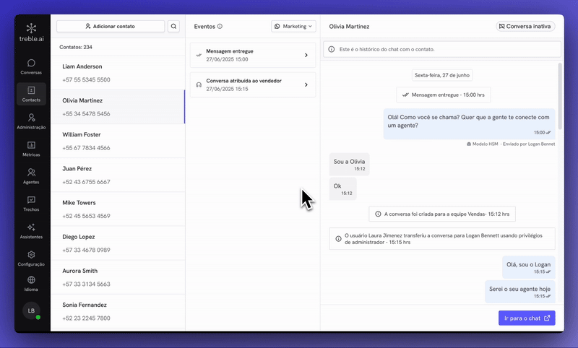Open the LB user avatar menu
This screenshot has height=348, width=578.
pyautogui.click(x=31, y=310)
